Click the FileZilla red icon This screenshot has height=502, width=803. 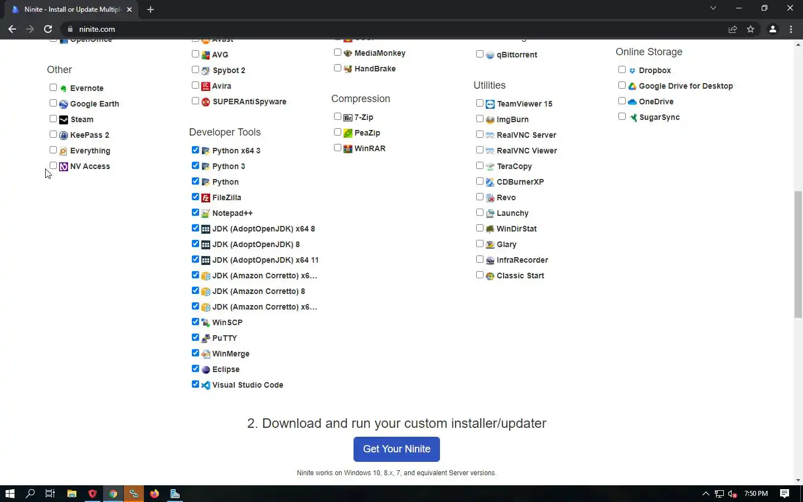[x=206, y=197]
